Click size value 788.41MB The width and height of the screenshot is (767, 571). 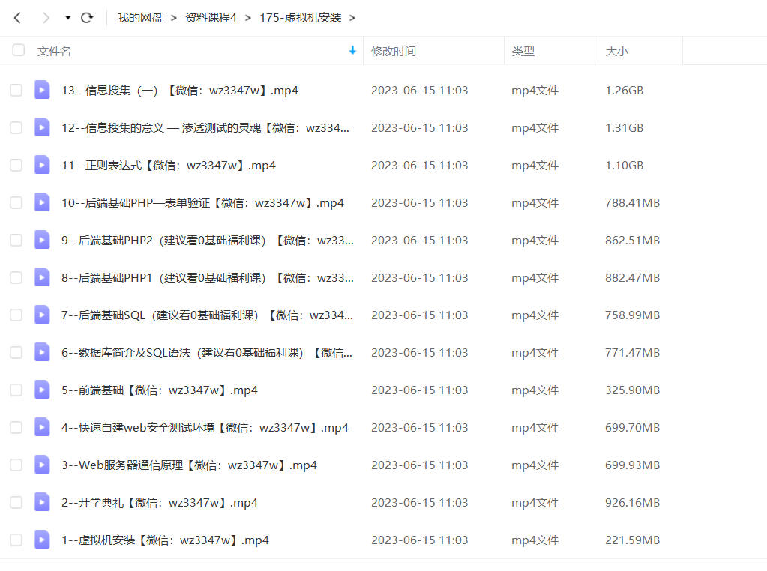pyautogui.click(x=633, y=203)
